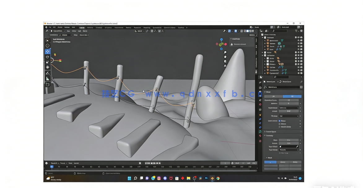Select the Move tool in the toolbar
Viewport: 363px width, 188px height.
pyautogui.click(x=47, y=51)
